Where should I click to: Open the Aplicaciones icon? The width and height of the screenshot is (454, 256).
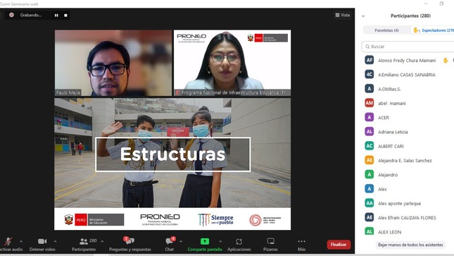[x=239, y=241]
